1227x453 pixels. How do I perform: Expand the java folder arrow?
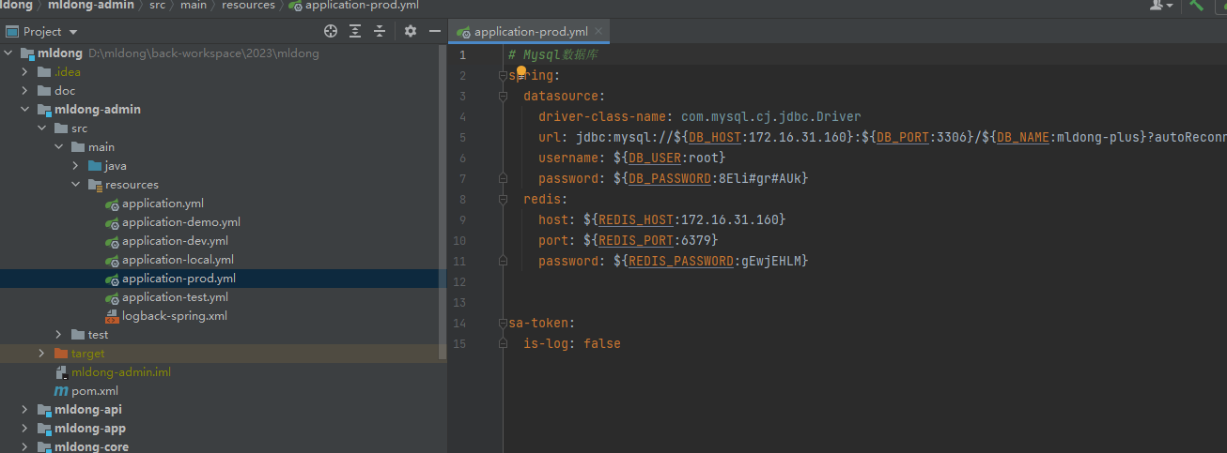point(76,166)
